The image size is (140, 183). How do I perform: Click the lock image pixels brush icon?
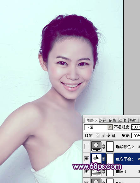(x=103, y=135)
